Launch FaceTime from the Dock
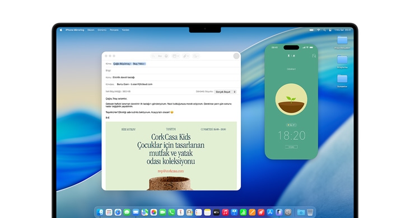The height and width of the screenshot is (218, 410). [162, 212]
